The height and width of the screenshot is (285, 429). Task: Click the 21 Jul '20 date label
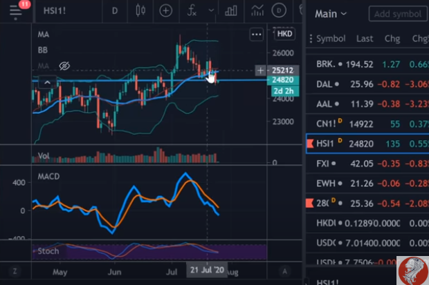(x=207, y=271)
